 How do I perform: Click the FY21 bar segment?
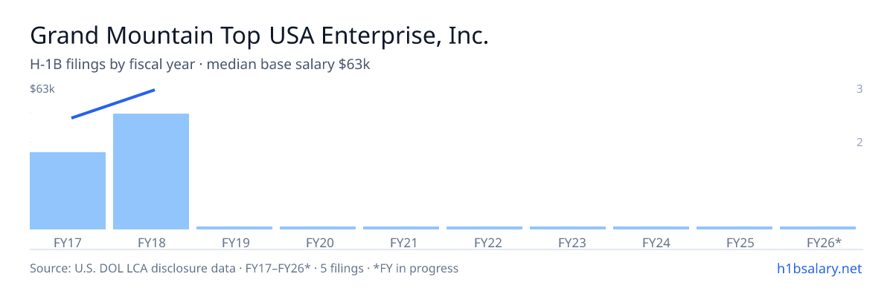click(x=401, y=228)
